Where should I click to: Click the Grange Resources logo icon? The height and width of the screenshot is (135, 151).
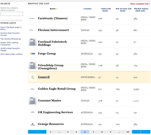coord(32,124)
